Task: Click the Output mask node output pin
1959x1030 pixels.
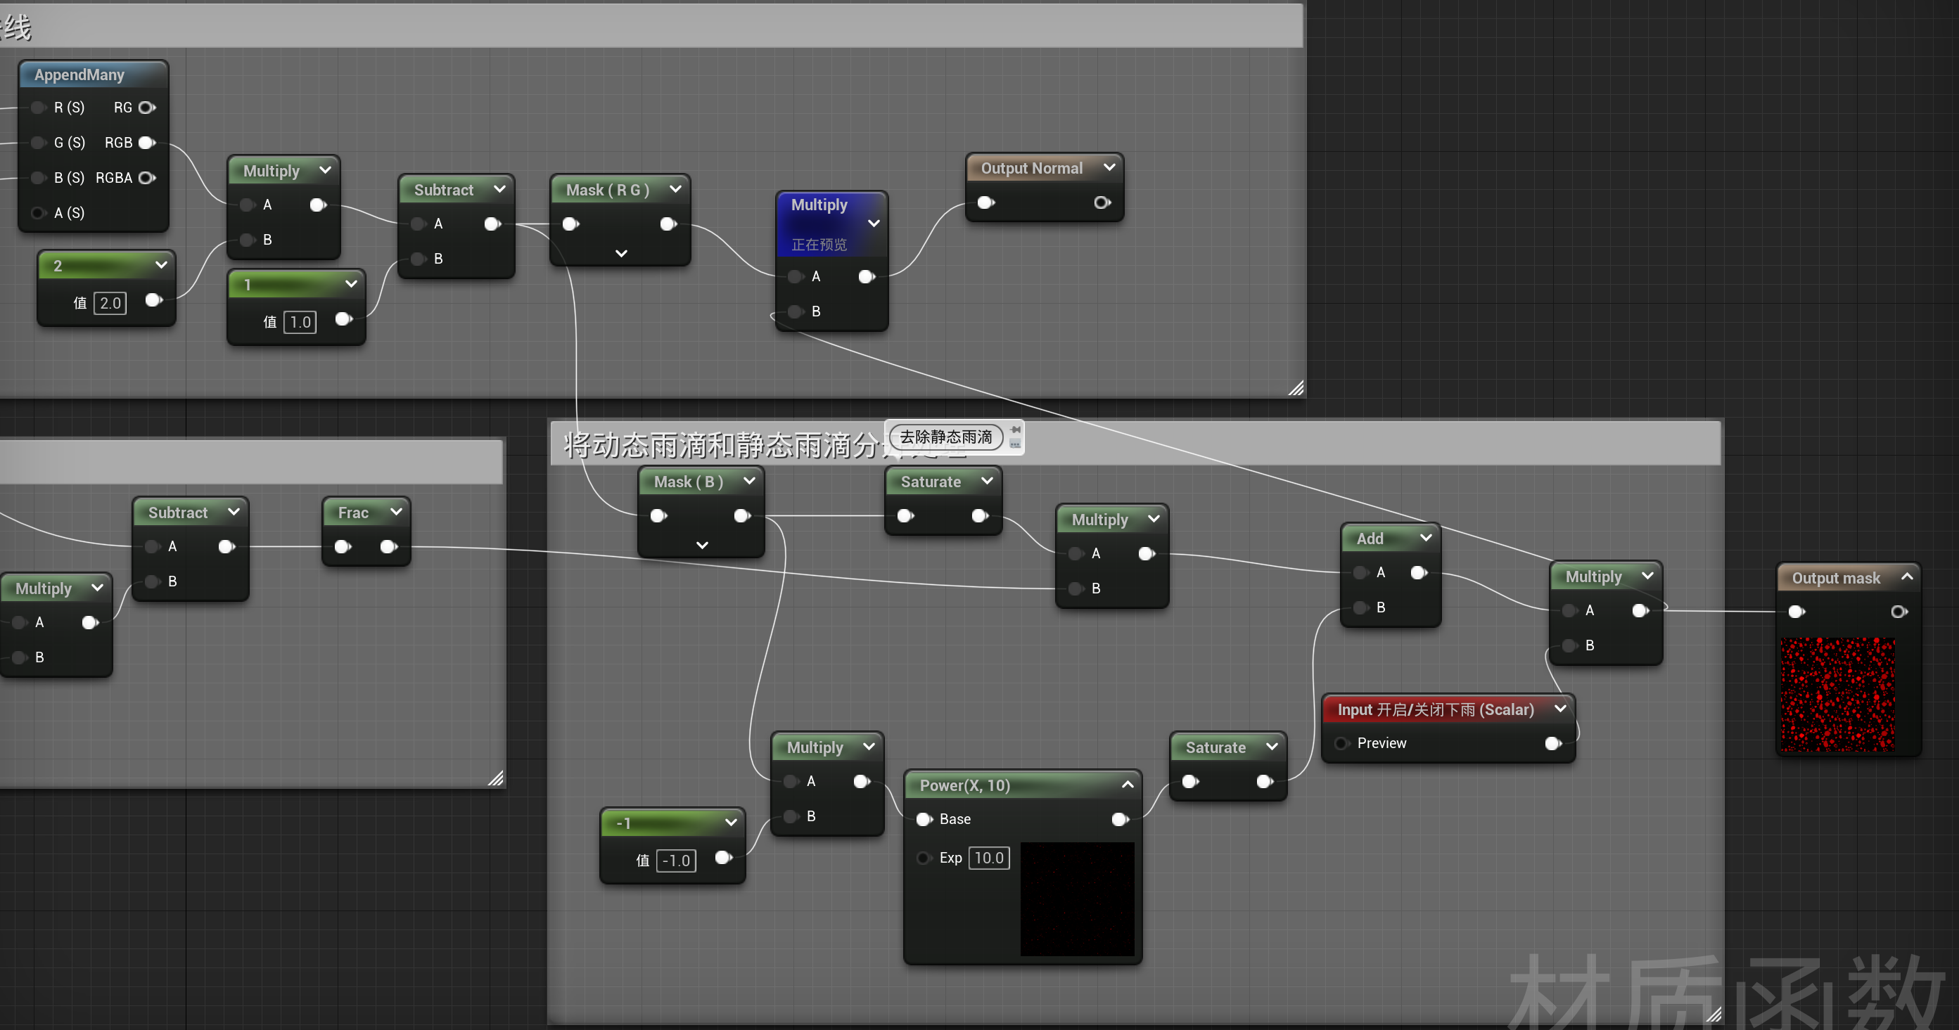Action: click(x=1899, y=611)
